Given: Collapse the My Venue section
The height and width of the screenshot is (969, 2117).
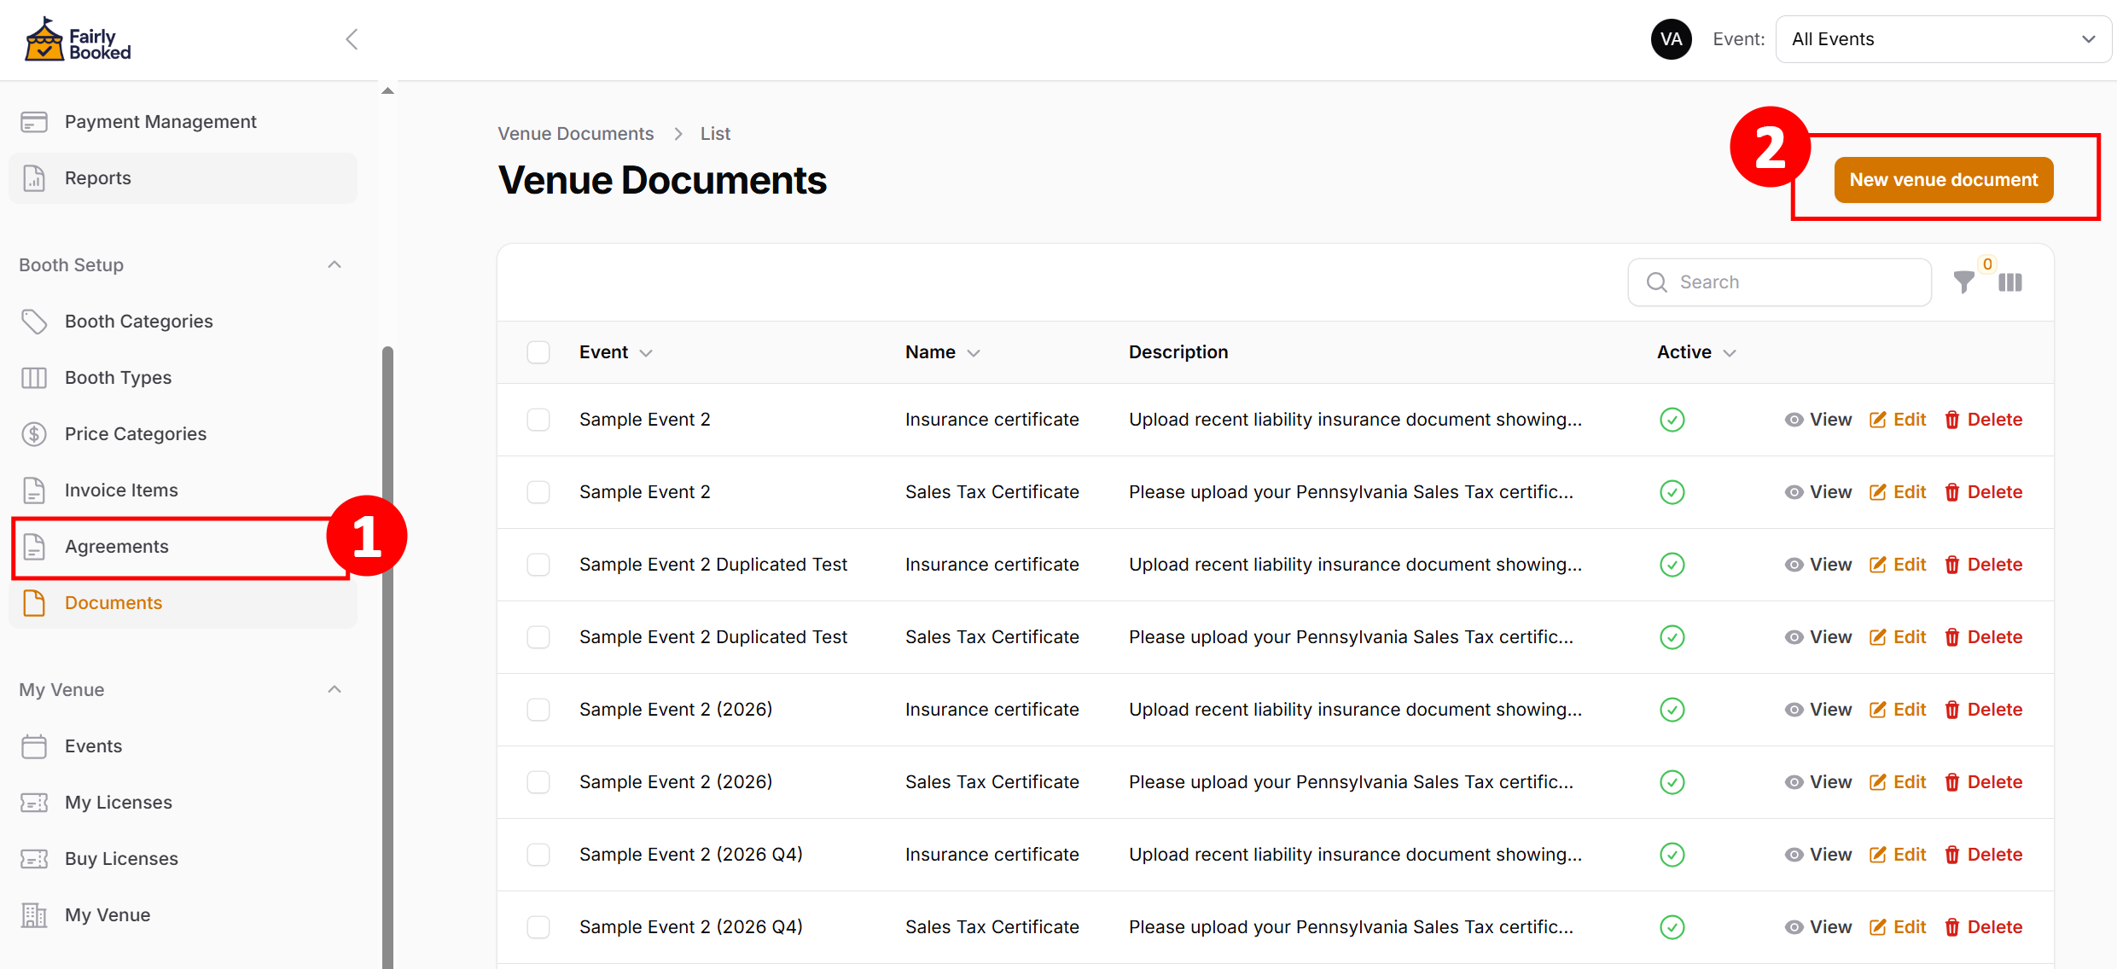Looking at the screenshot, I should tap(334, 690).
